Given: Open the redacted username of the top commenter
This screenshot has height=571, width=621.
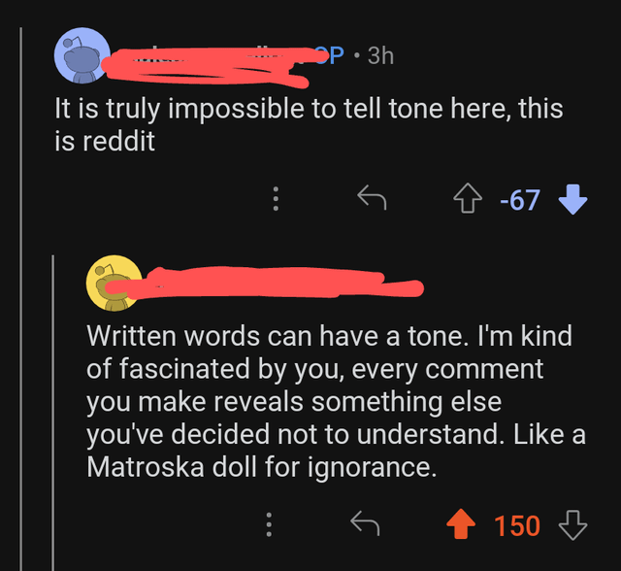Looking at the screenshot, I should (x=204, y=58).
